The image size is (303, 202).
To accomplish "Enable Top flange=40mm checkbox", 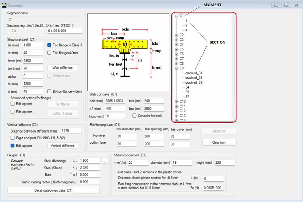I will (49, 53).
